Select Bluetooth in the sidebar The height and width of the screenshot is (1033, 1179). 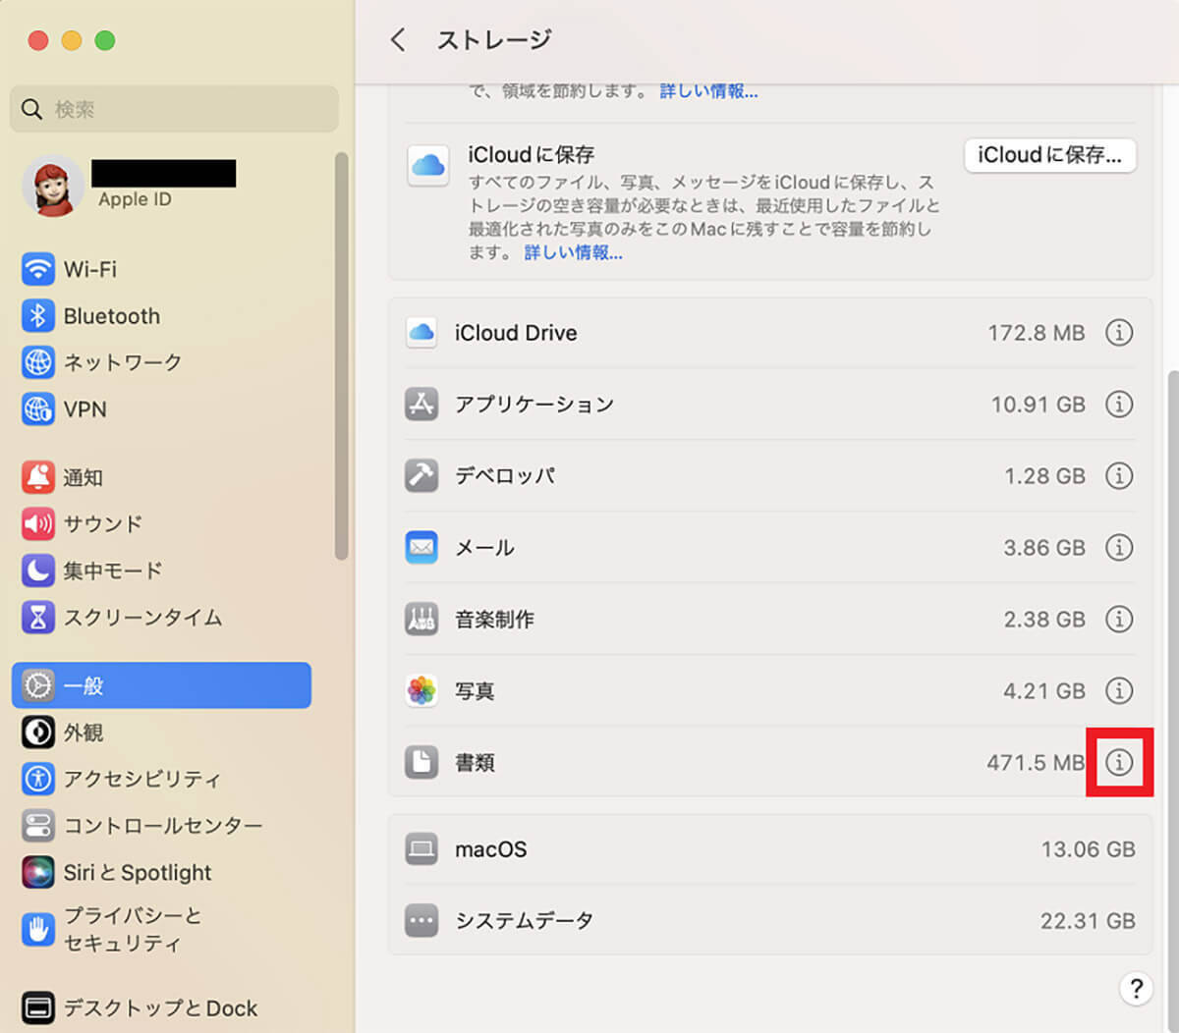111,316
